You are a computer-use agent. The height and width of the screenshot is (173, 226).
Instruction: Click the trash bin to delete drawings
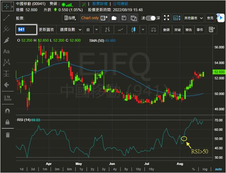coord(7,135)
